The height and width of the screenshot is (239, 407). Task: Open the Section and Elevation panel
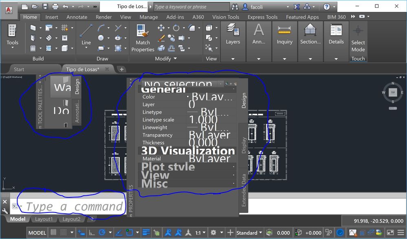(x=310, y=34)
